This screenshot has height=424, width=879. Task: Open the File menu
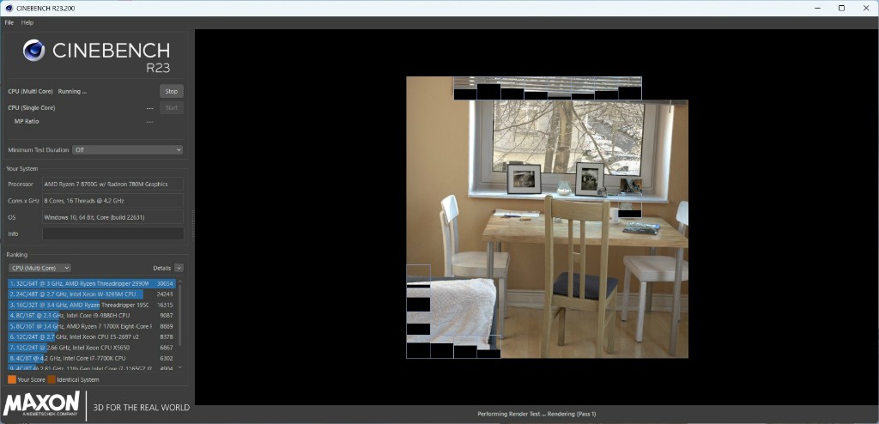pos(9,22)
